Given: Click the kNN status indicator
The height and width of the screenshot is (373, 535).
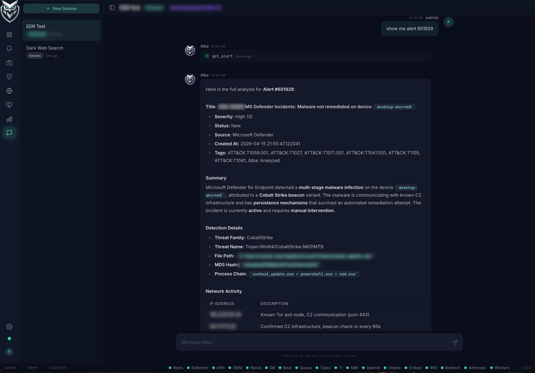Looking at the screenshot, I should [x=218, y=368].
